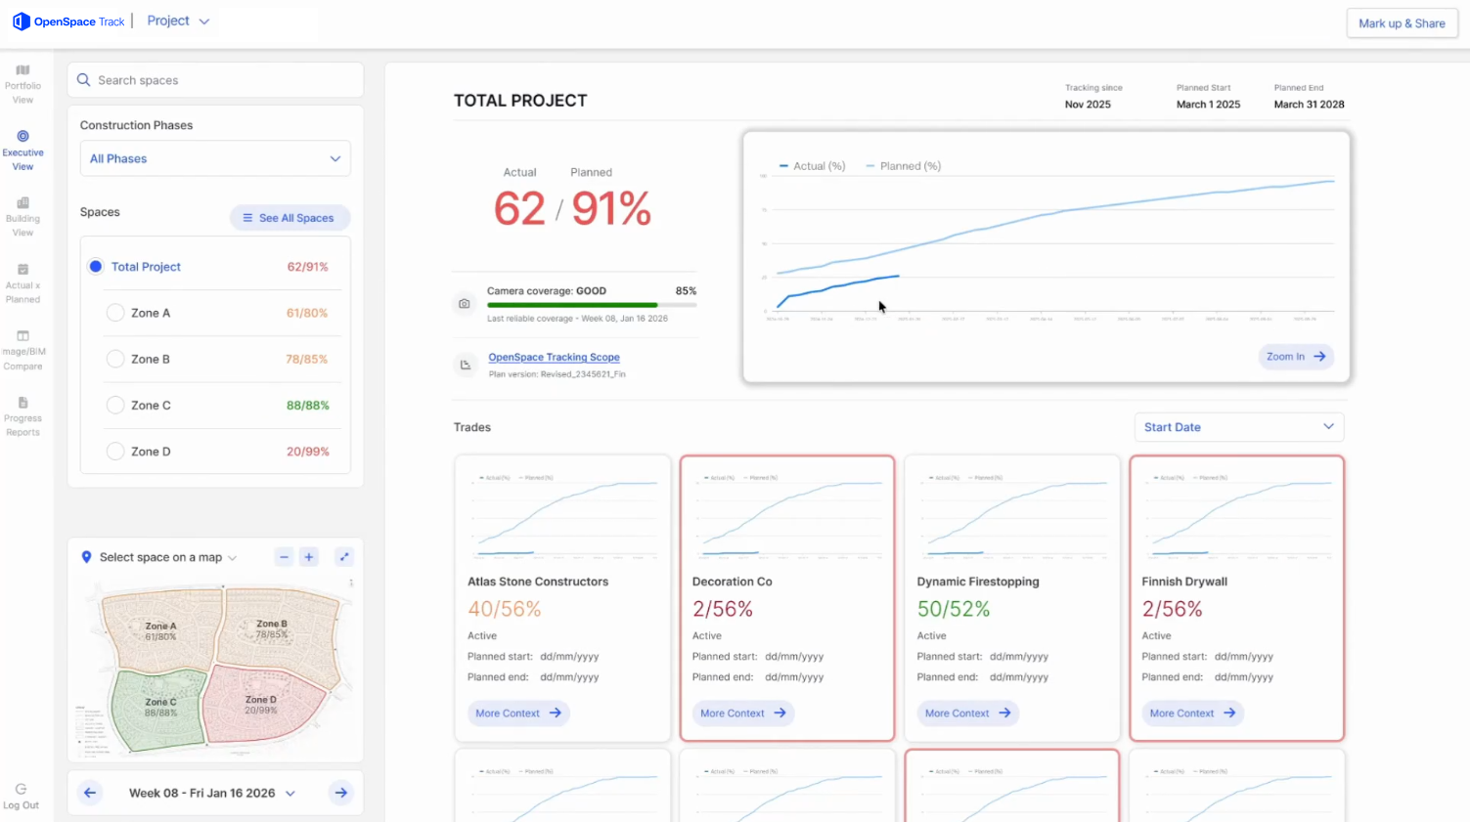This screenshot has height=822, width=1470.
Task: Zoom in the site map
Action: (309, 557)
